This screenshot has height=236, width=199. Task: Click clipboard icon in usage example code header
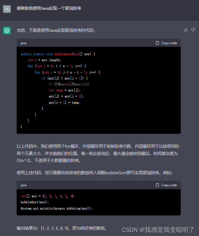[x=157, y=185]
